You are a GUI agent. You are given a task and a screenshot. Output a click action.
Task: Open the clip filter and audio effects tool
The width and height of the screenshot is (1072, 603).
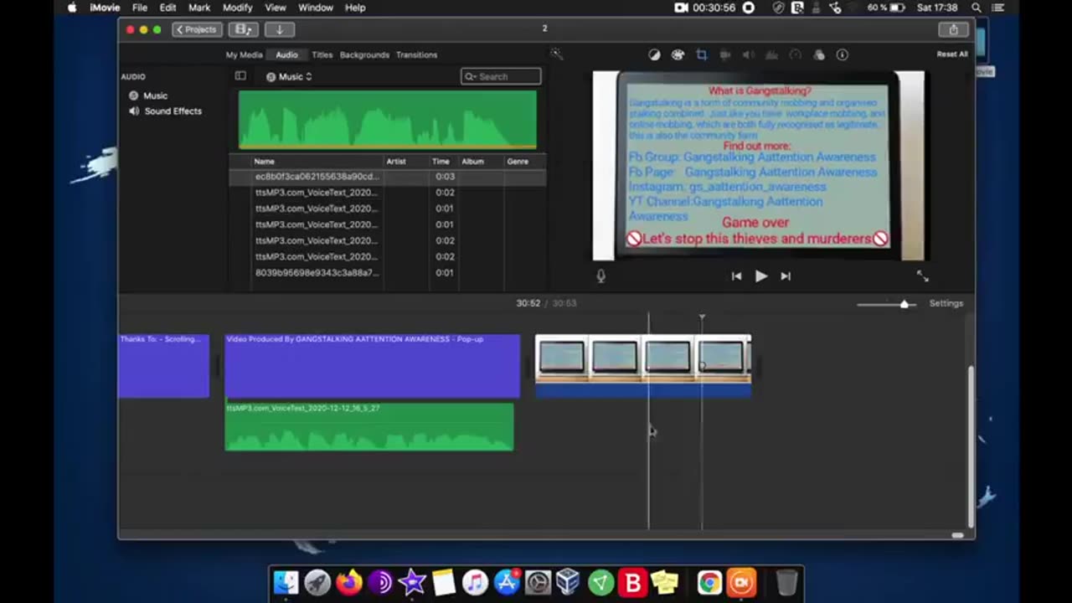(x=819, y=54)
